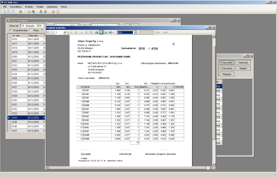
Task: Click the preview horizontal scrollbar
Action: (129, 168)
